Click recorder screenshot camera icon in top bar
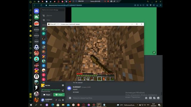This screenshot has height=107, width=191. [x=111, y=1]
